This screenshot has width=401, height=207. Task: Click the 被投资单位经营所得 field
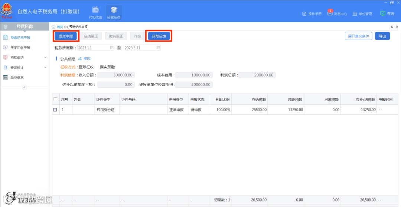194,85
